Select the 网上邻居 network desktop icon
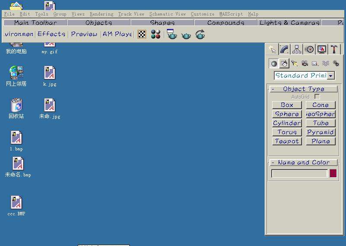The image size is (346, 246). (16, 76)
